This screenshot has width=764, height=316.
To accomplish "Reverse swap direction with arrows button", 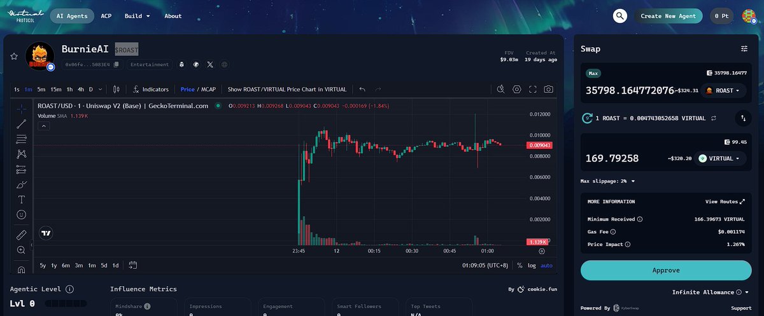I will (743, 118).
